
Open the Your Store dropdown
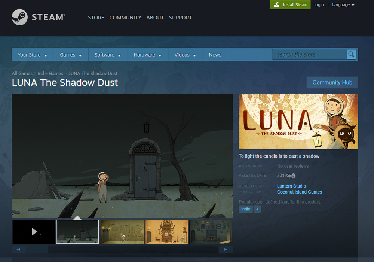(33, 55)
